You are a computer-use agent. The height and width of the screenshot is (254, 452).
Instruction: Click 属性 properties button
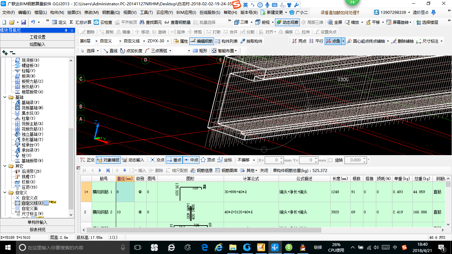[181, 41]
